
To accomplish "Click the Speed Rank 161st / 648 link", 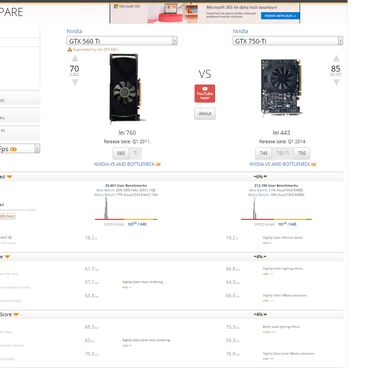I will (287, 224).
